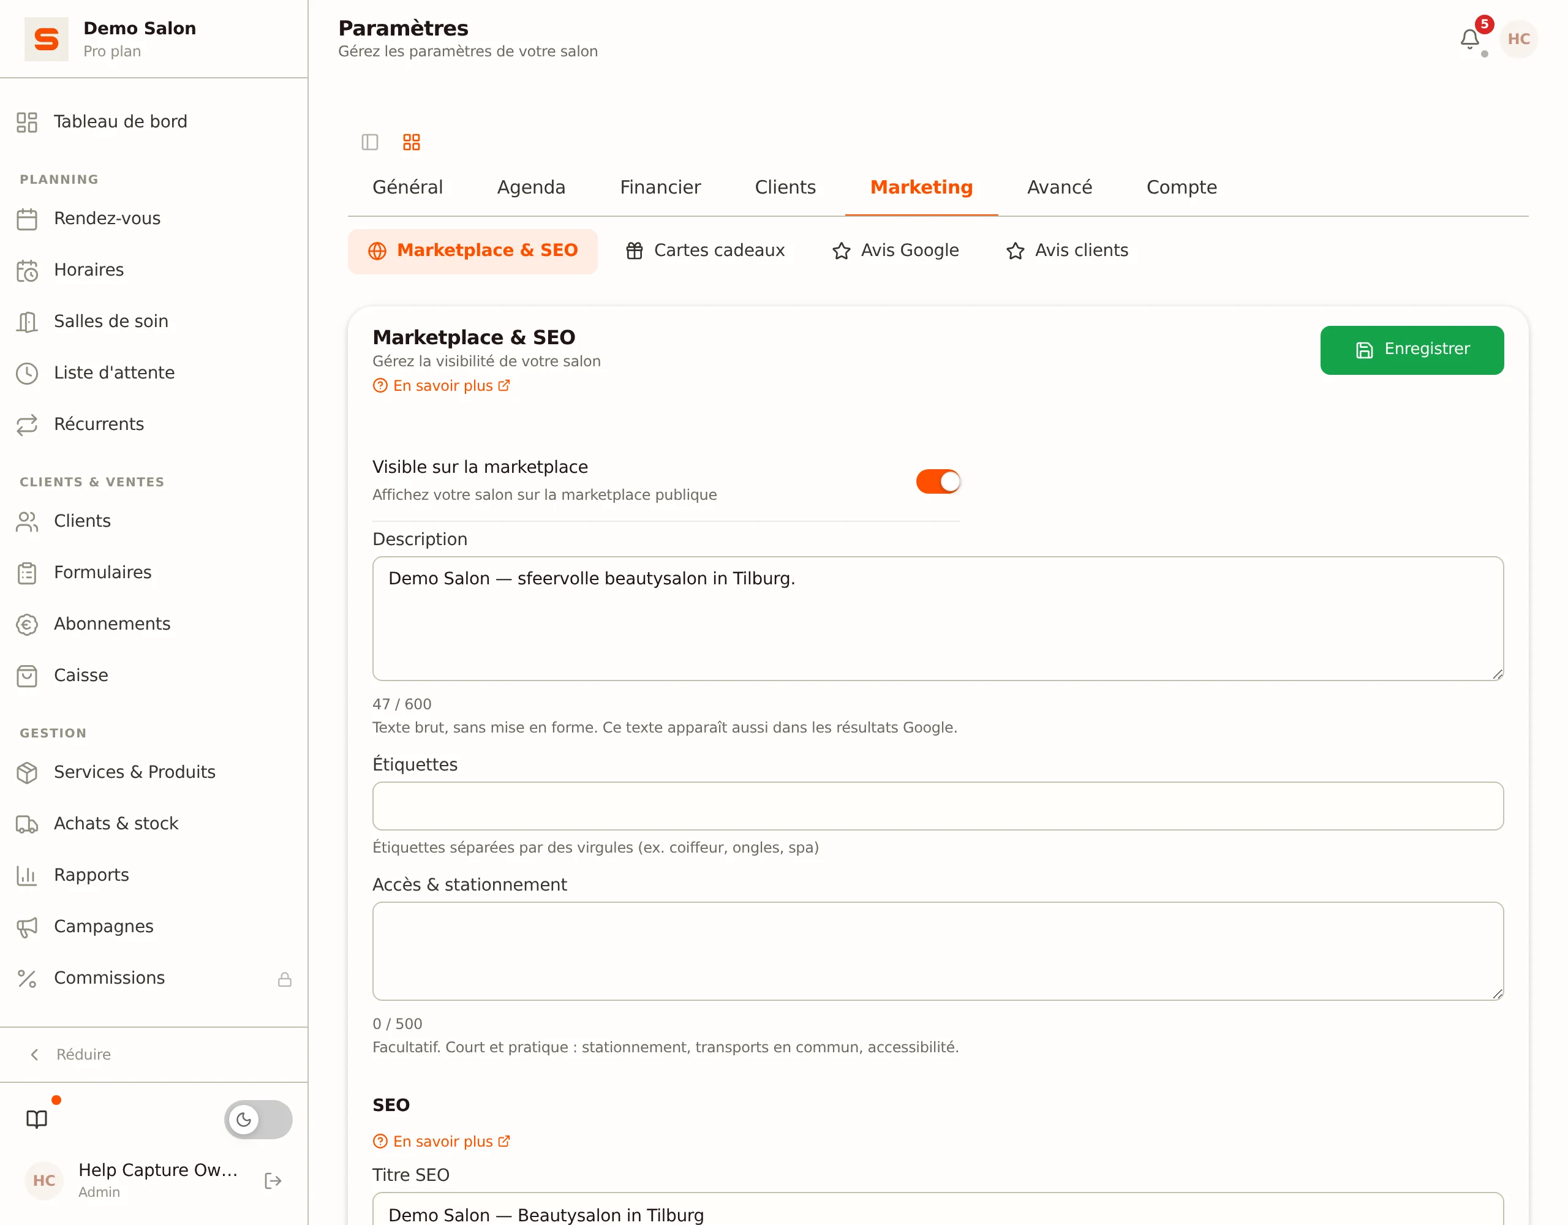
Task: Switch to grid layout view icon
Action: click(412, 142)
